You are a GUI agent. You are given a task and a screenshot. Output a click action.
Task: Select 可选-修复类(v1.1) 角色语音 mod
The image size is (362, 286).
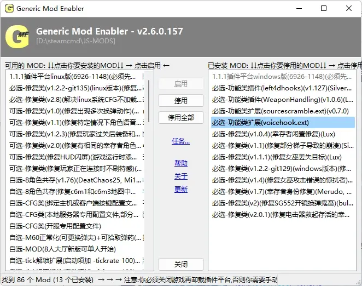[x=75, y=122]
